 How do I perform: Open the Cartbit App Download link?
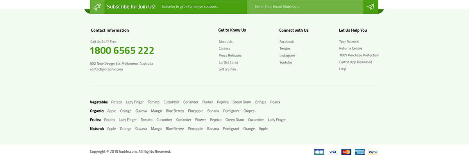(356, 62)
